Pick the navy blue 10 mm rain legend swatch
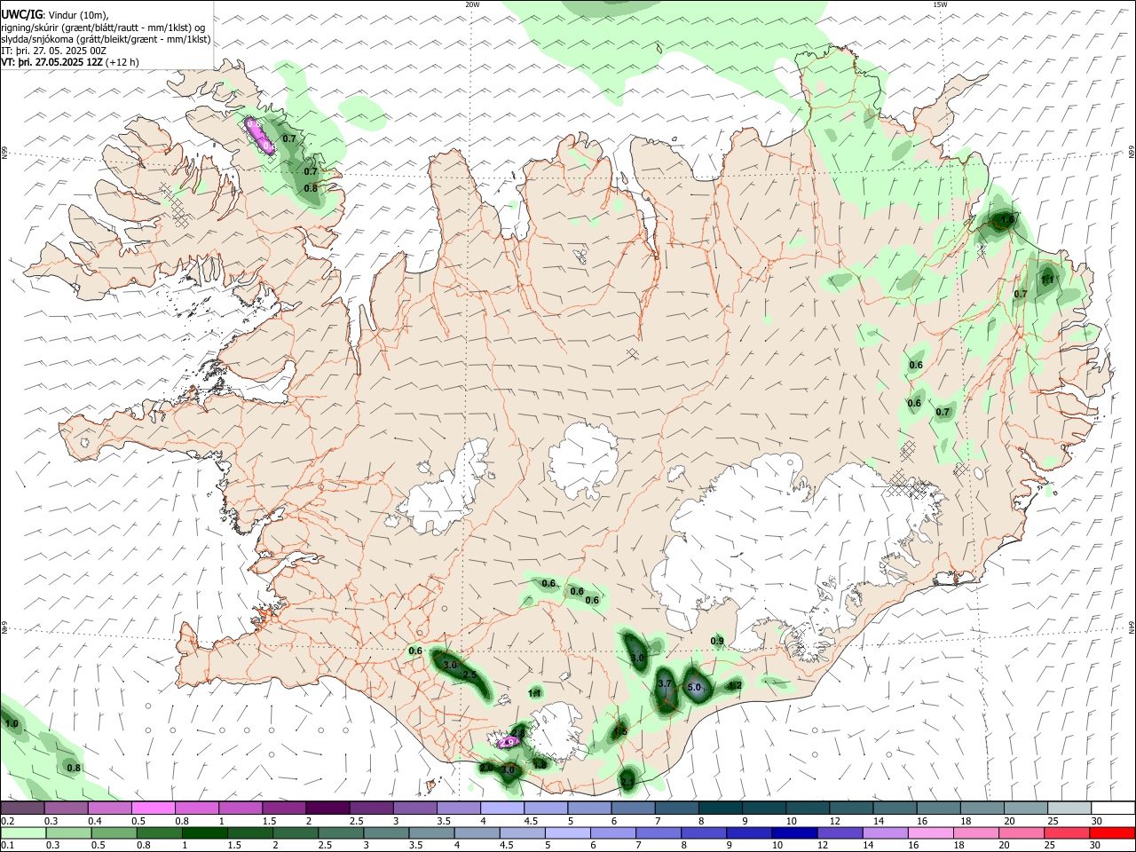The image size is (1136, 852). [x=793, y=833]
